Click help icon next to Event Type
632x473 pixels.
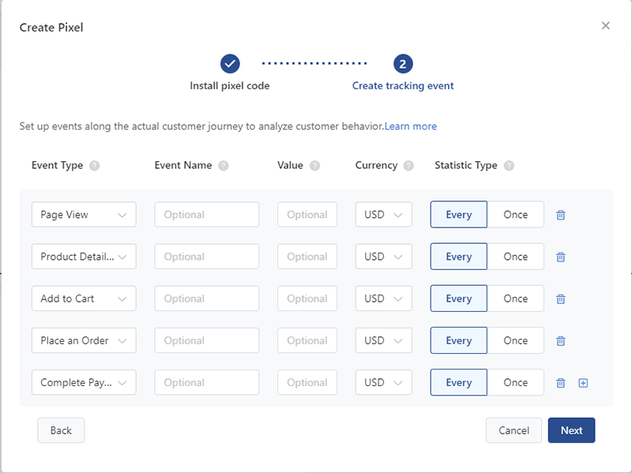95,166
